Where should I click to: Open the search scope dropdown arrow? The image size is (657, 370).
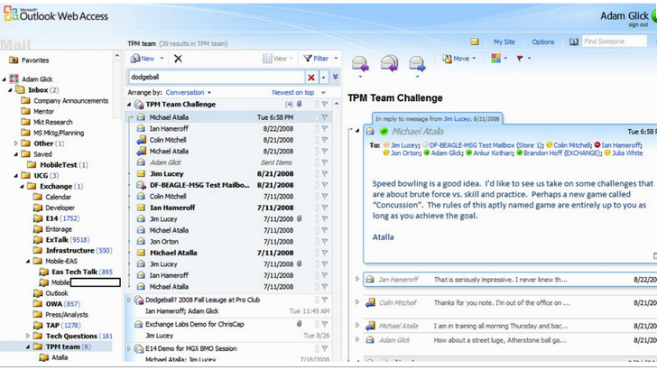[x=323, y=77]
